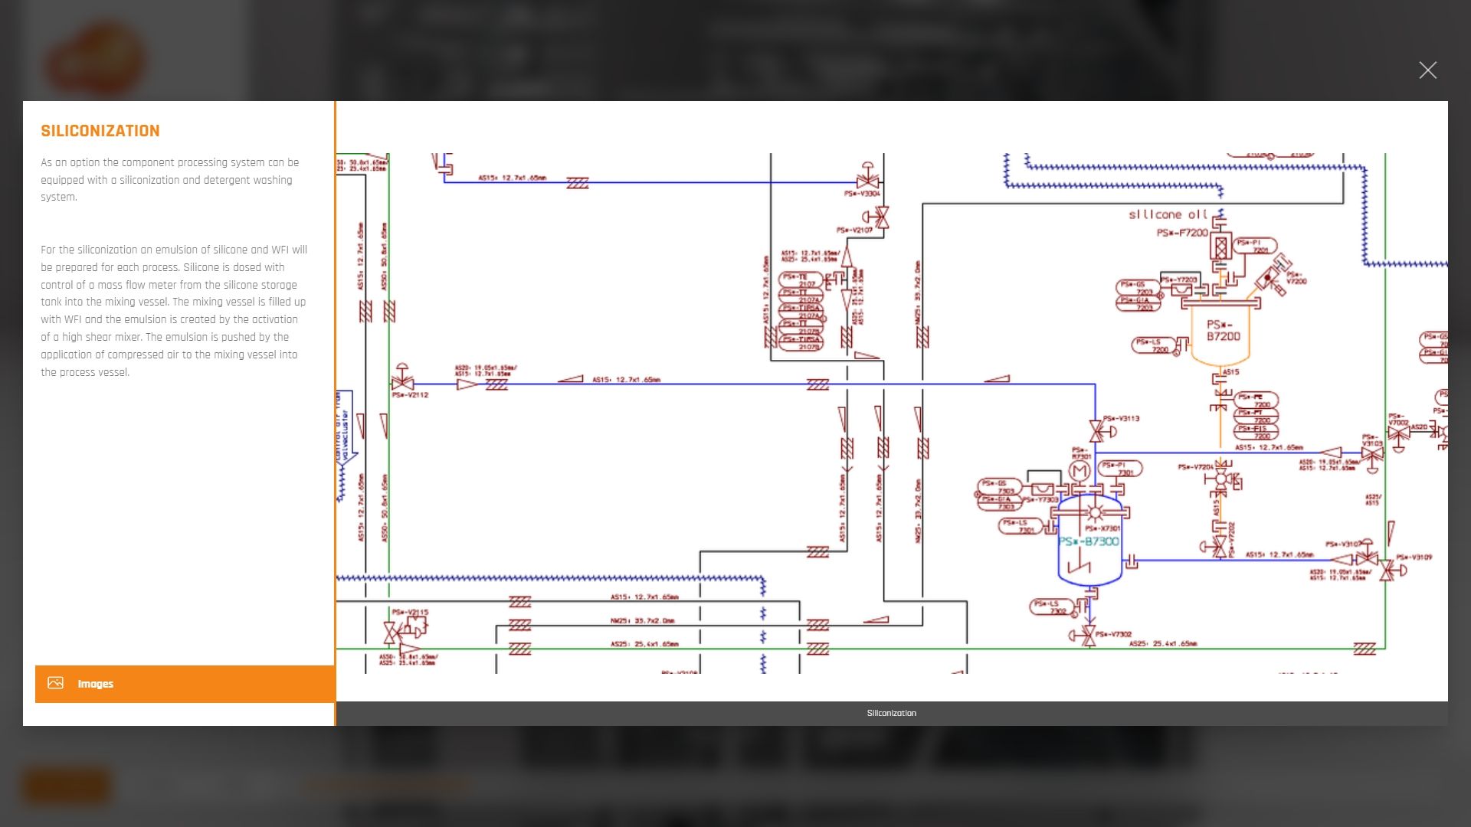
Task: Click the PS*-B7200 silicone tank symbol
Action: [1223, 331]
